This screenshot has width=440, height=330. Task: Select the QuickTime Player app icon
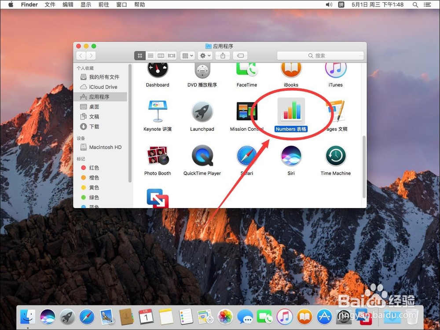click(x=202, y=155)
